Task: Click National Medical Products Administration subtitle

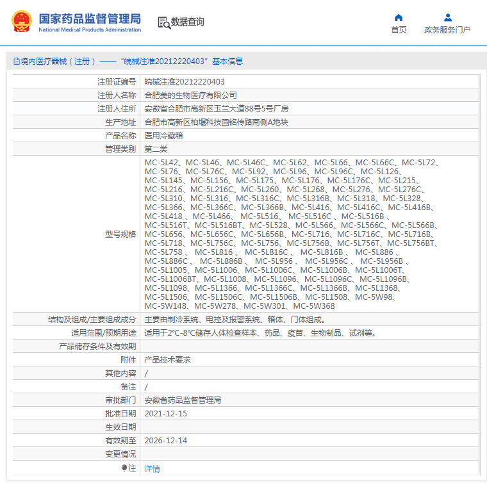Action: pos(90,30)
